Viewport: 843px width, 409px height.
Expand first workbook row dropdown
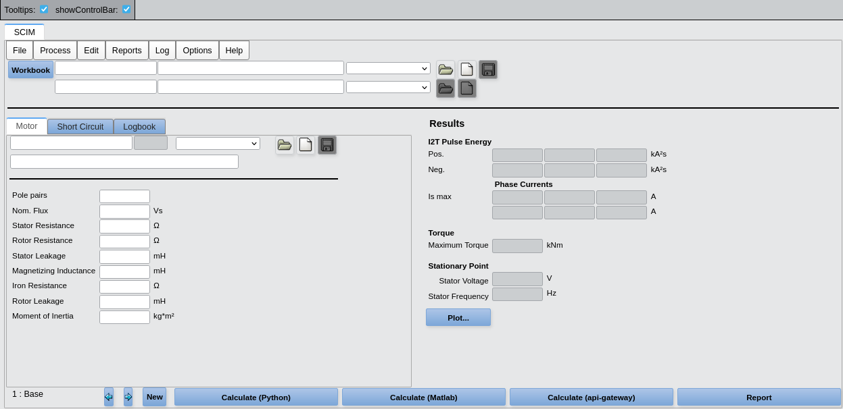coord(388,68)
